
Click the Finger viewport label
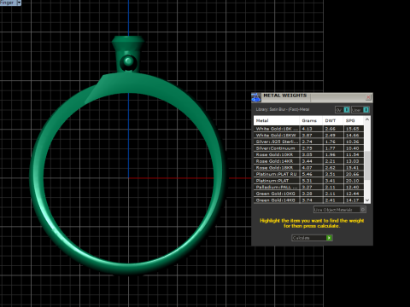tap(7, 3)
